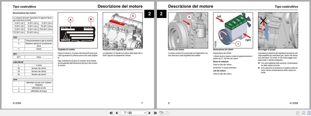The height and width of the screenshot is (116, 311).
Task: Click the 'L02/L03/L04' table header
Action: (x=33, y=62)
